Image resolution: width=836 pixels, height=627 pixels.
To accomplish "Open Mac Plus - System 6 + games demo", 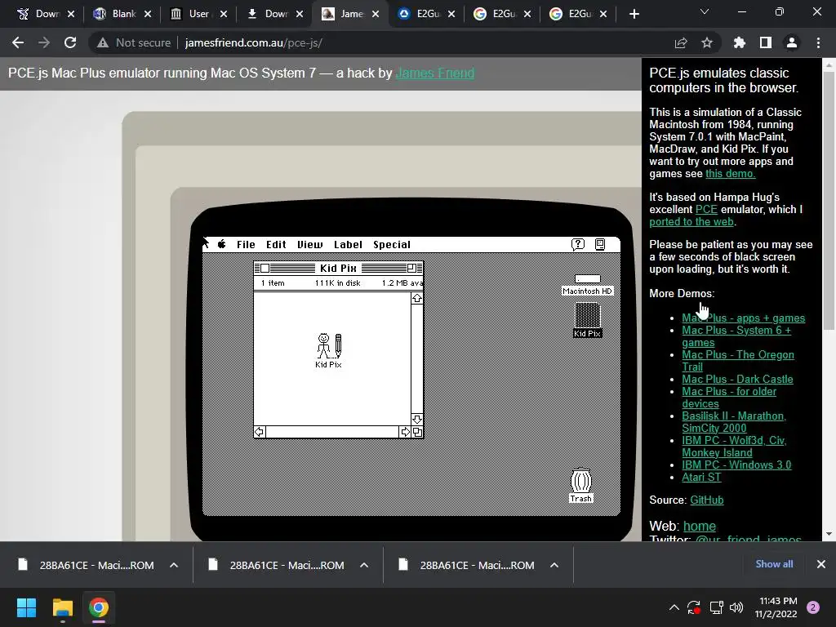I will tap(736, 336).
